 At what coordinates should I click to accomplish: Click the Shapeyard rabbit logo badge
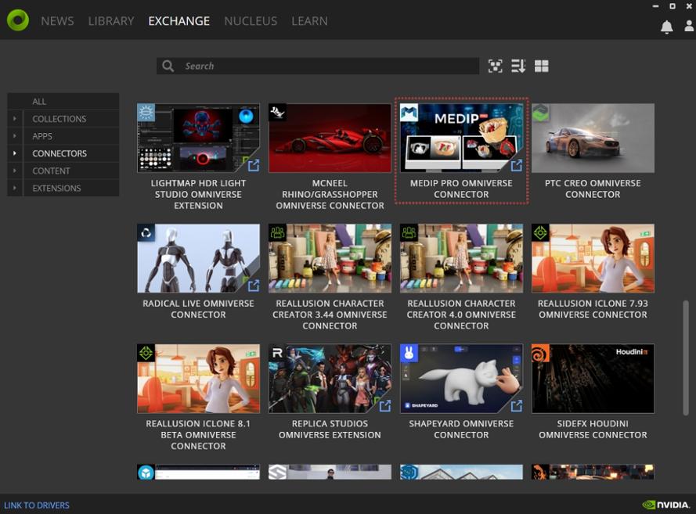409,353
